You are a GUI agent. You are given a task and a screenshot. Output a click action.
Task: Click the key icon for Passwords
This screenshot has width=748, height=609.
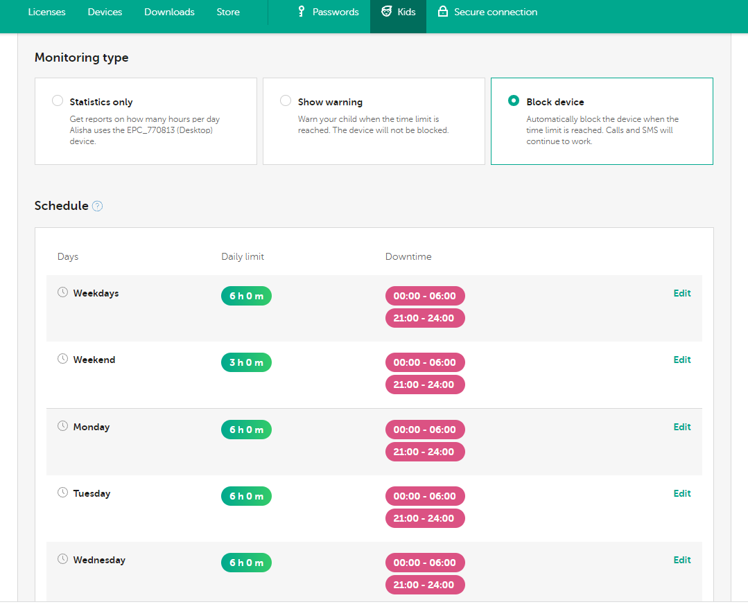tap(301, 12)
